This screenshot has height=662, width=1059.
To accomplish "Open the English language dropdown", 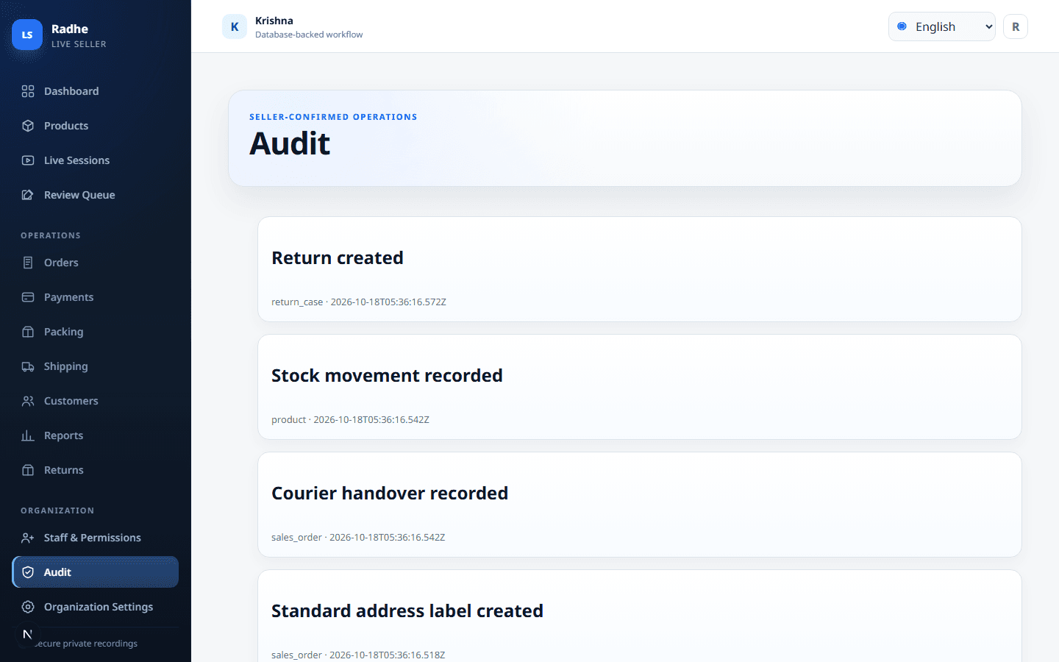I will (x=941, y=26).
